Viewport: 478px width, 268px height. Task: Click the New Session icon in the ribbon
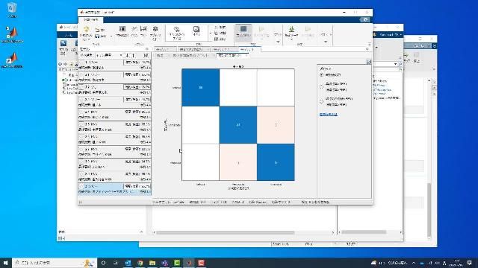click(x=87, y=30)
